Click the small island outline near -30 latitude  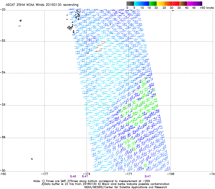32,159
